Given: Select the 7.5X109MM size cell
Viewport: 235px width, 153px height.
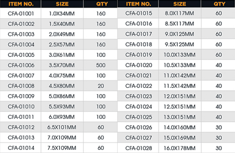Looking at the screenshot, I should click(x=62, y=148).
